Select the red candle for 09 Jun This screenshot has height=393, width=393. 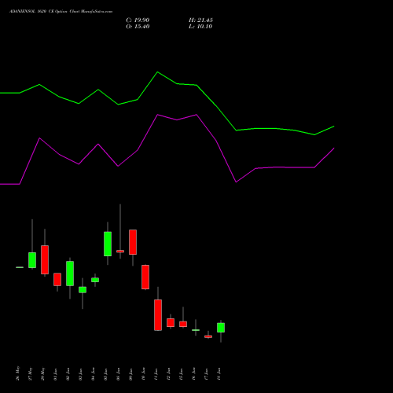point(133,242)
